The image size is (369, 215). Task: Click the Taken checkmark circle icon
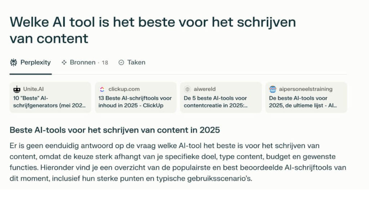pyautogui.click(x=121, y=62)
